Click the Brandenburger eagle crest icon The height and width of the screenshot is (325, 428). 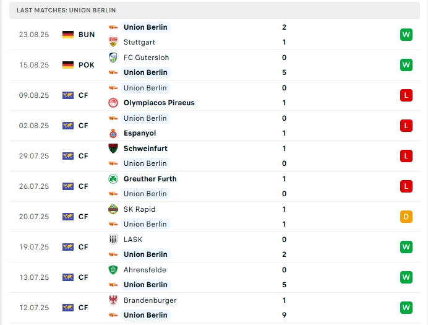point(113,300)
